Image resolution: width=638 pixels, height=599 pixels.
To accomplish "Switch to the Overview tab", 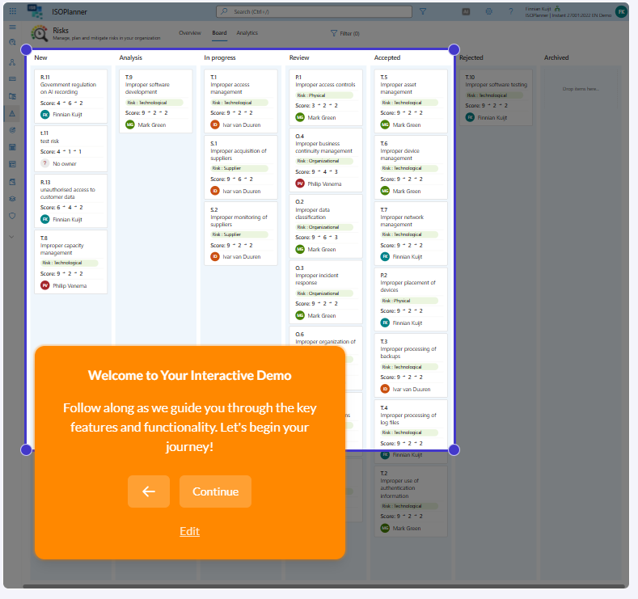I will 190,33.
